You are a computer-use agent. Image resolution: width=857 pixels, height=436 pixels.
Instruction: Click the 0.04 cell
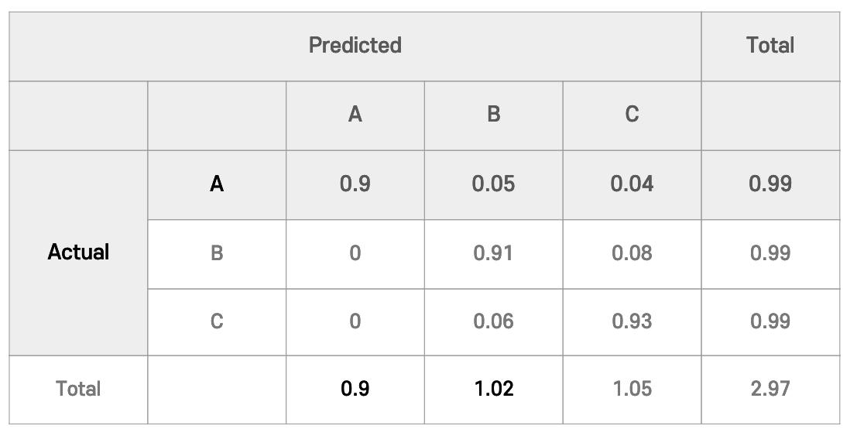tap(632, 185)
